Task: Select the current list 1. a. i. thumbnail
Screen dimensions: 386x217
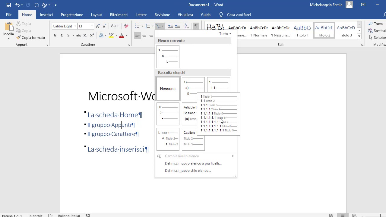Action: tap(168, 57)
